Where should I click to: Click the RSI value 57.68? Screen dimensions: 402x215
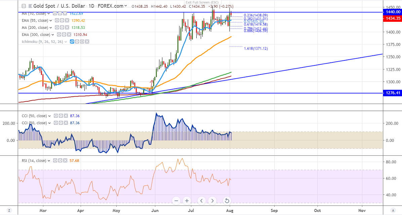74,160
